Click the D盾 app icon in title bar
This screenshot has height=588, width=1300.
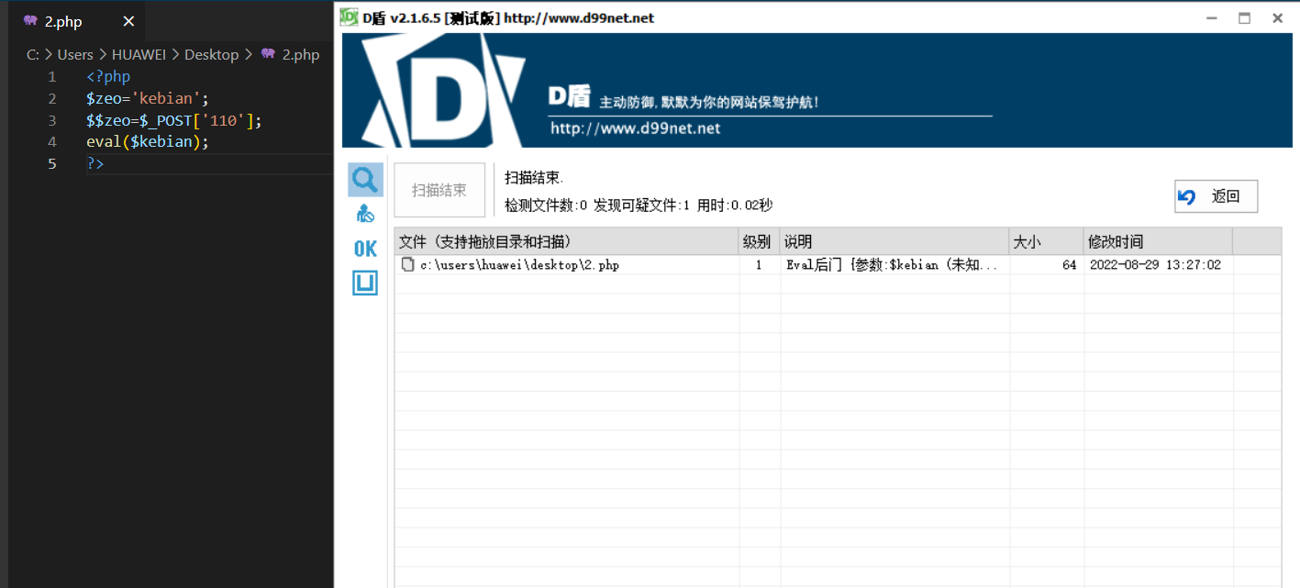tap(349, 17)
